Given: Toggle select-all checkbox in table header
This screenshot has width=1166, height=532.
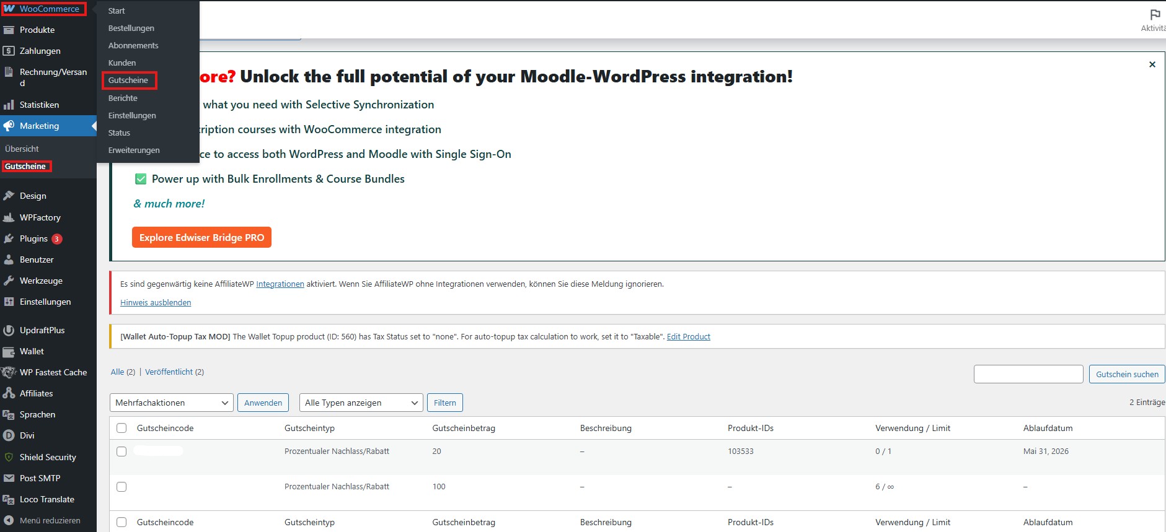Looking at the screenshot, I should coord(121,428).
